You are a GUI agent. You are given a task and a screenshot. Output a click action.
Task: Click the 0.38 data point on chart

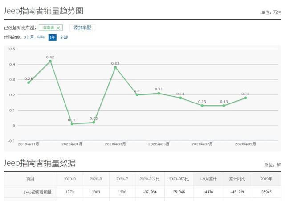click(x=115, y=67)
